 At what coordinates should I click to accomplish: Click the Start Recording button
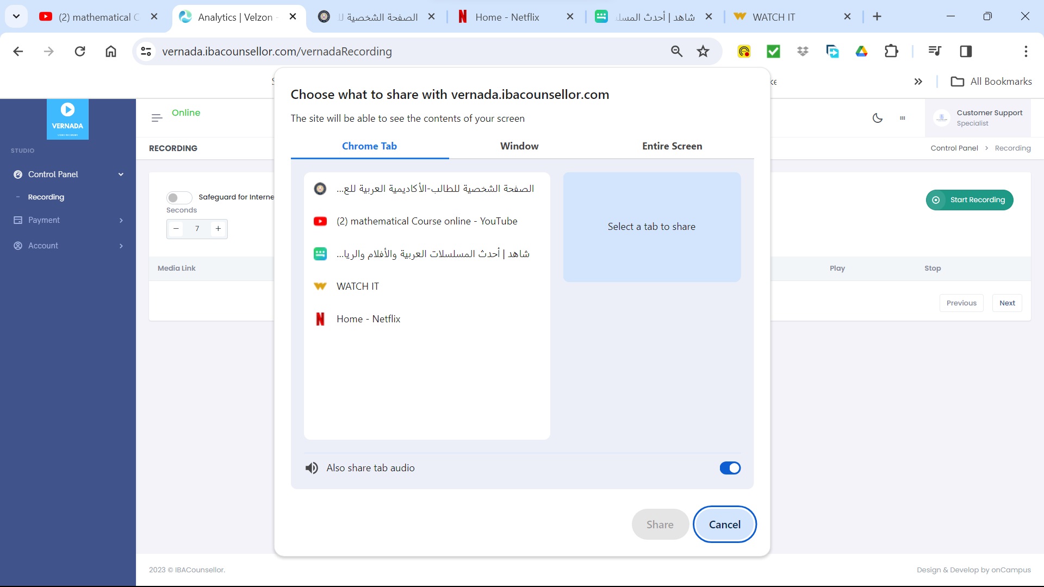[970, 200]
